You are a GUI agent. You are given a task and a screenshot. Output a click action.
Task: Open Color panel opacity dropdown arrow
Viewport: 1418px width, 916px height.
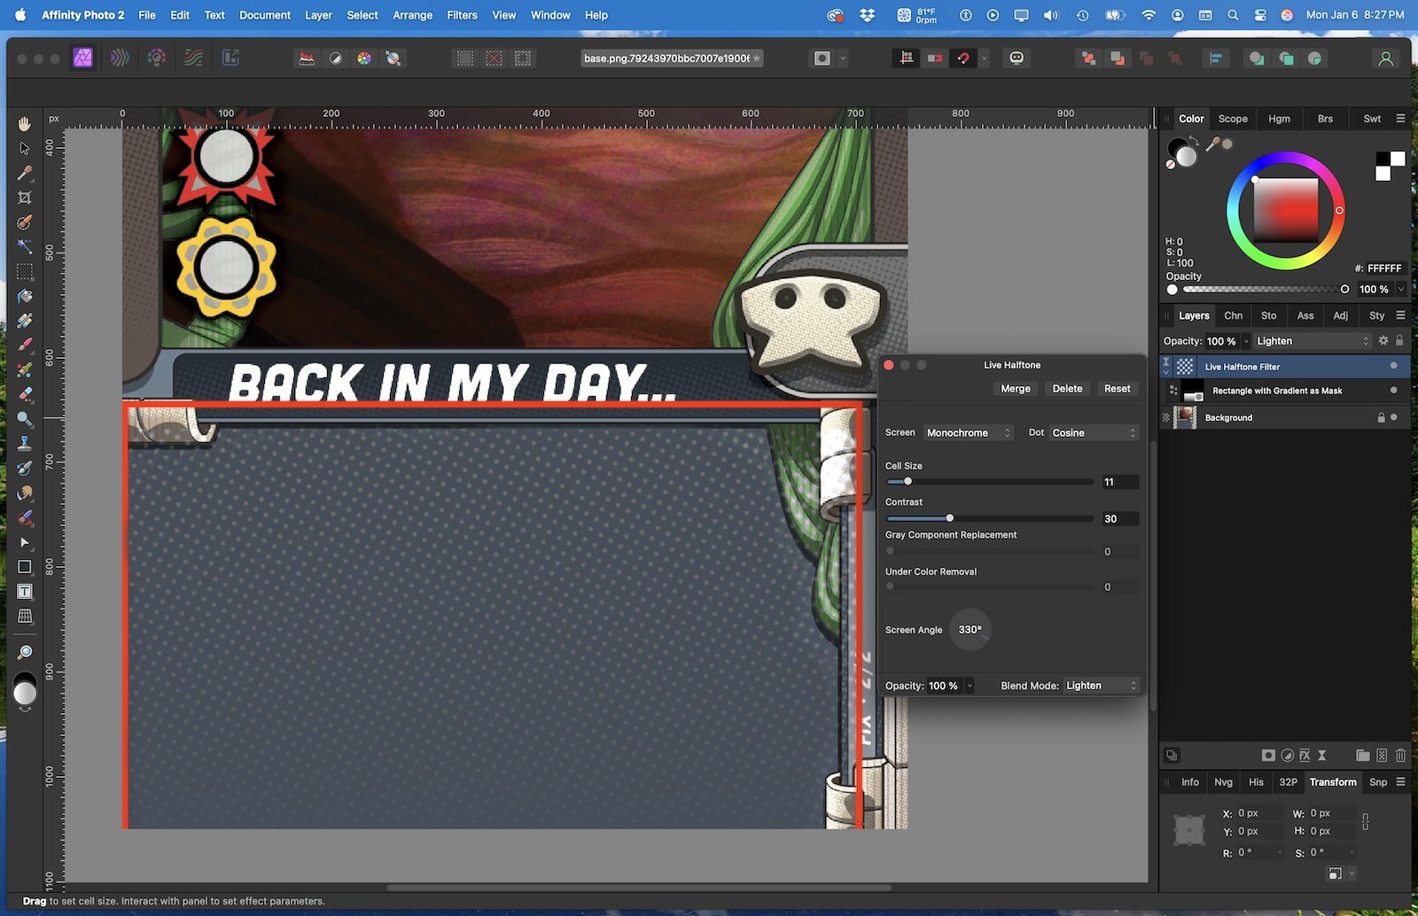pos(1401,289)
